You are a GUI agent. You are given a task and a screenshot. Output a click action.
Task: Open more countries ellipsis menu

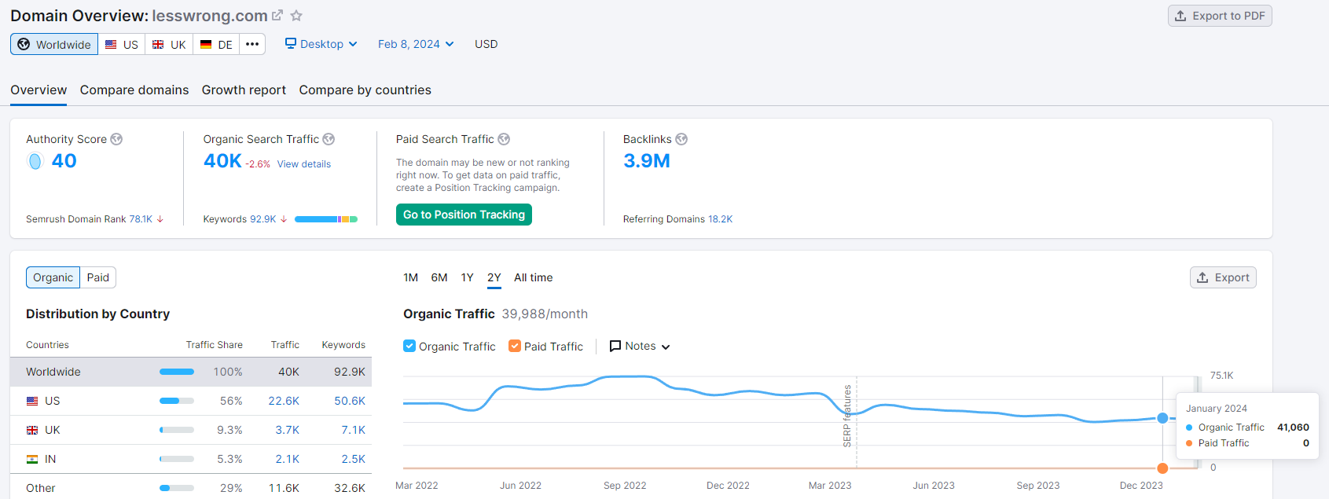(x=252, y=44)
